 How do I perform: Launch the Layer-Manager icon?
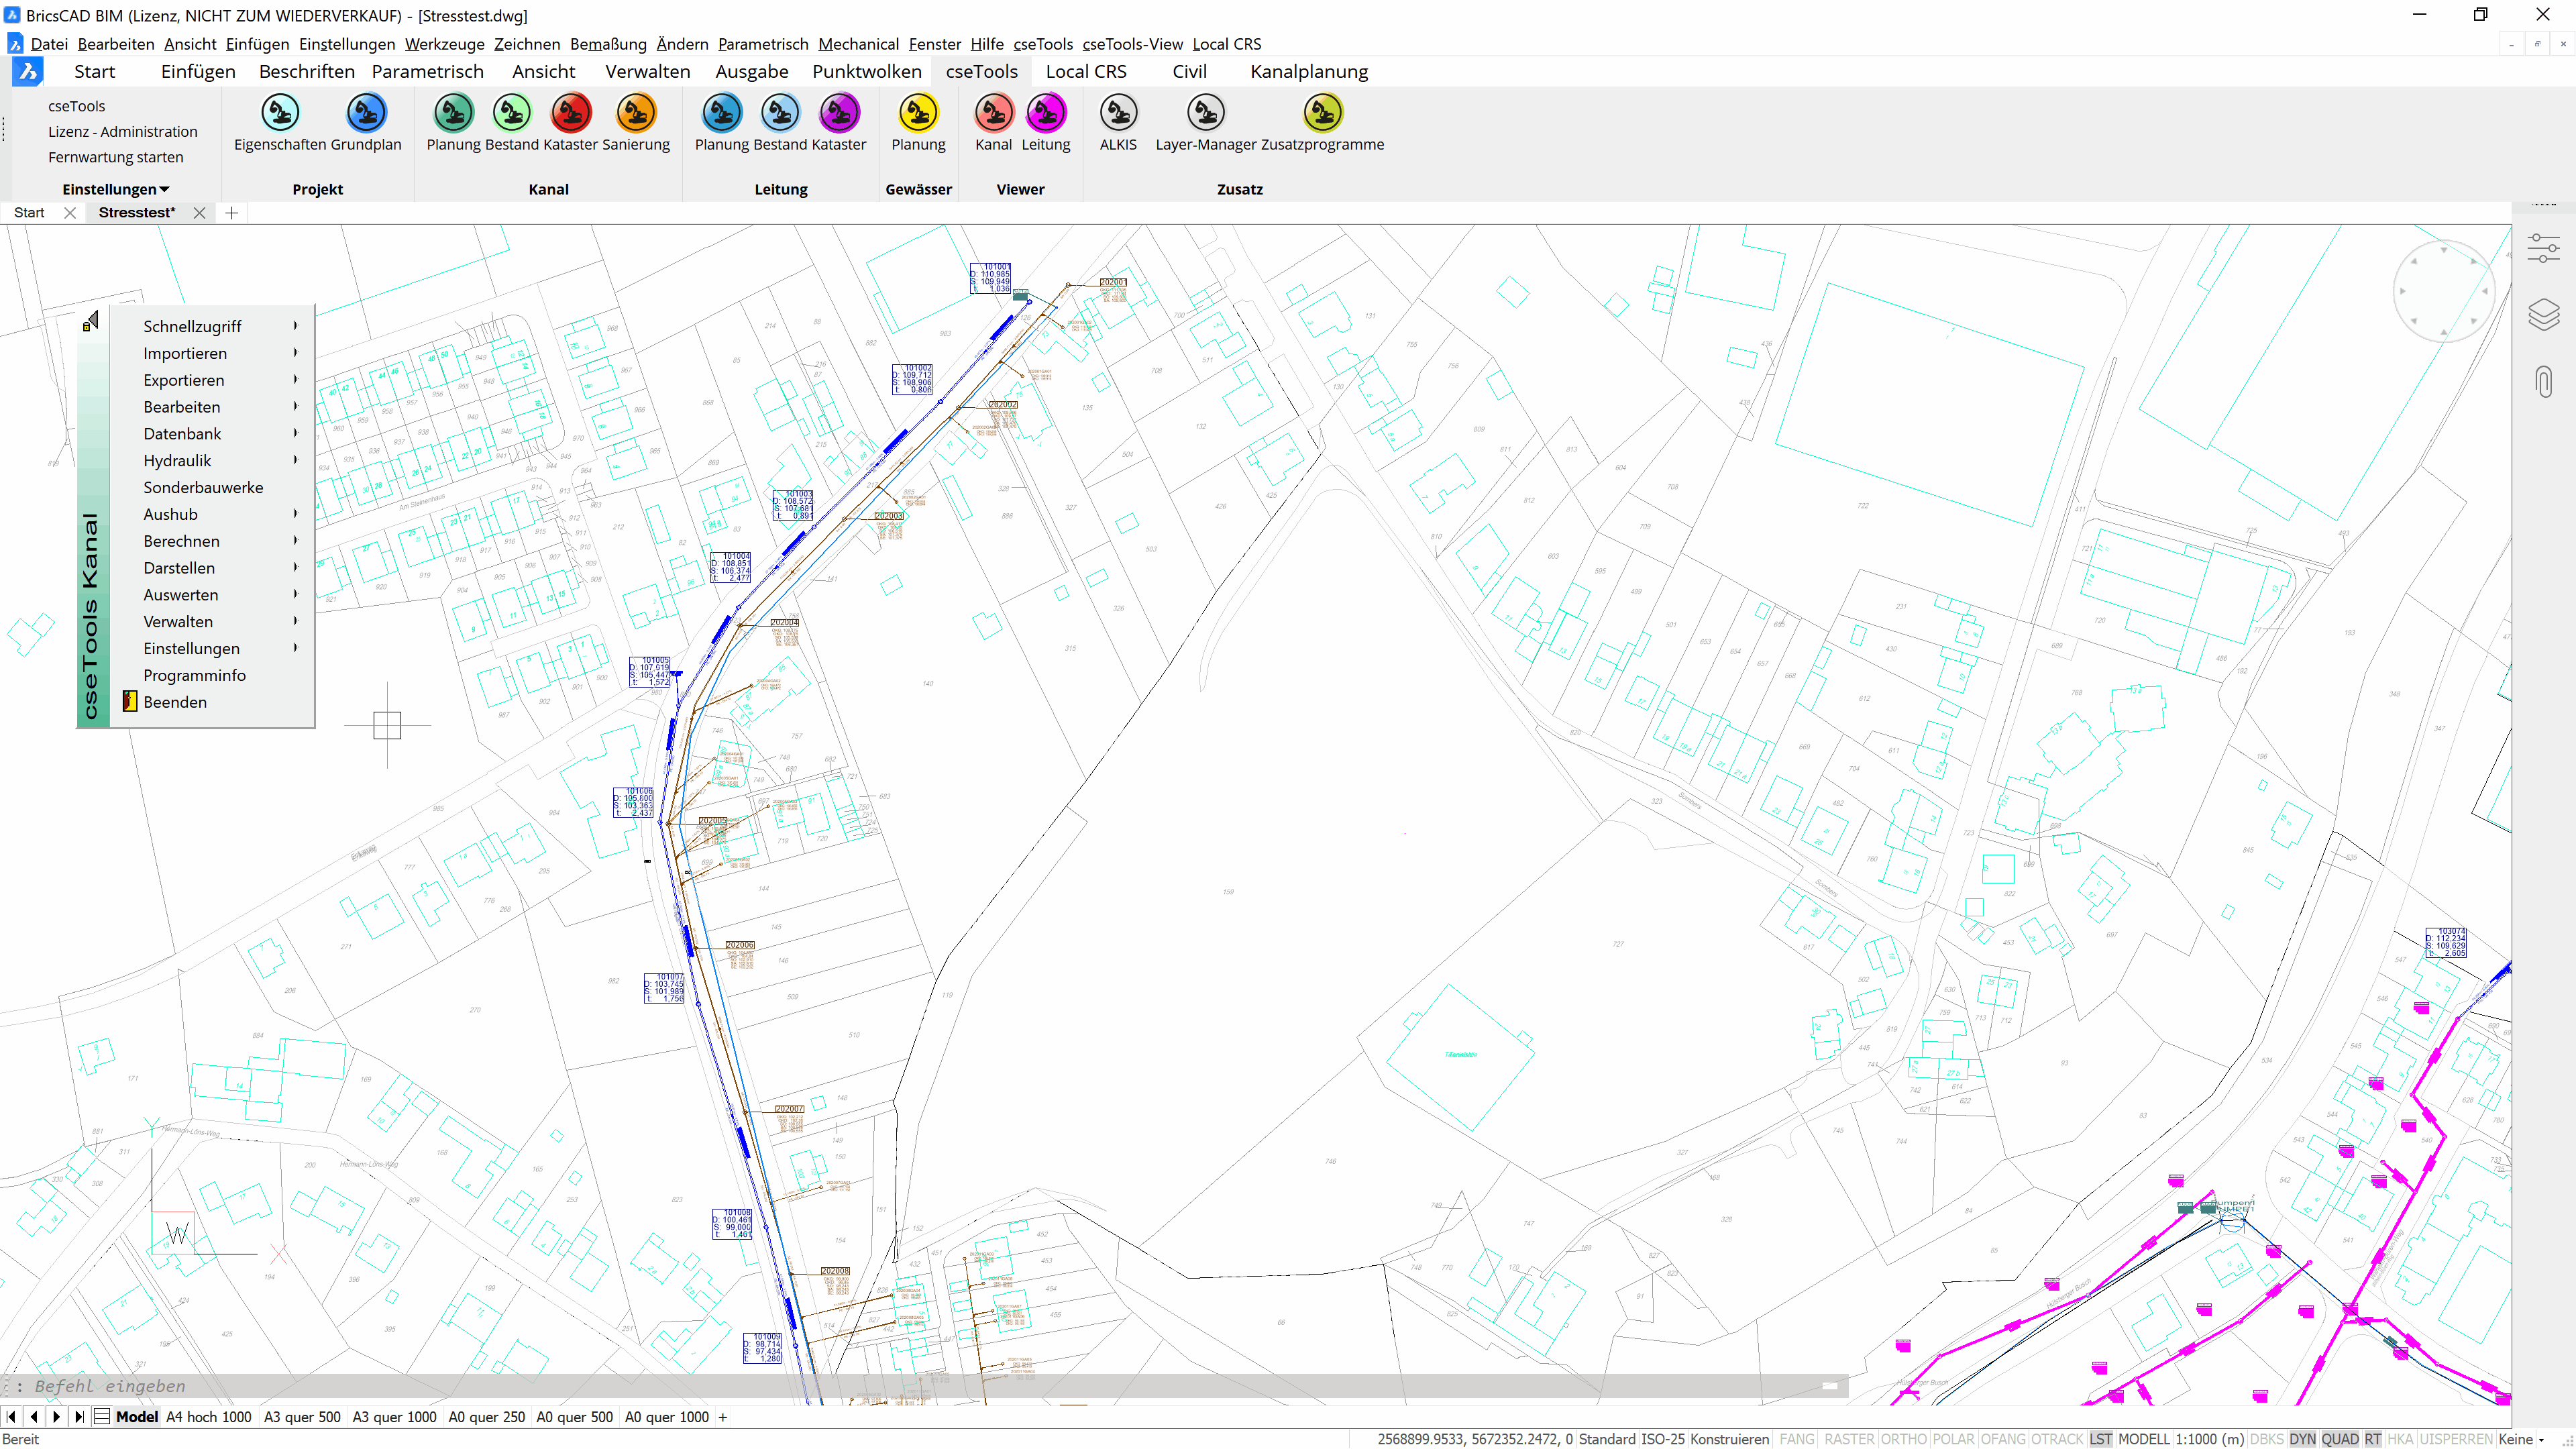tap(1205, 113)
